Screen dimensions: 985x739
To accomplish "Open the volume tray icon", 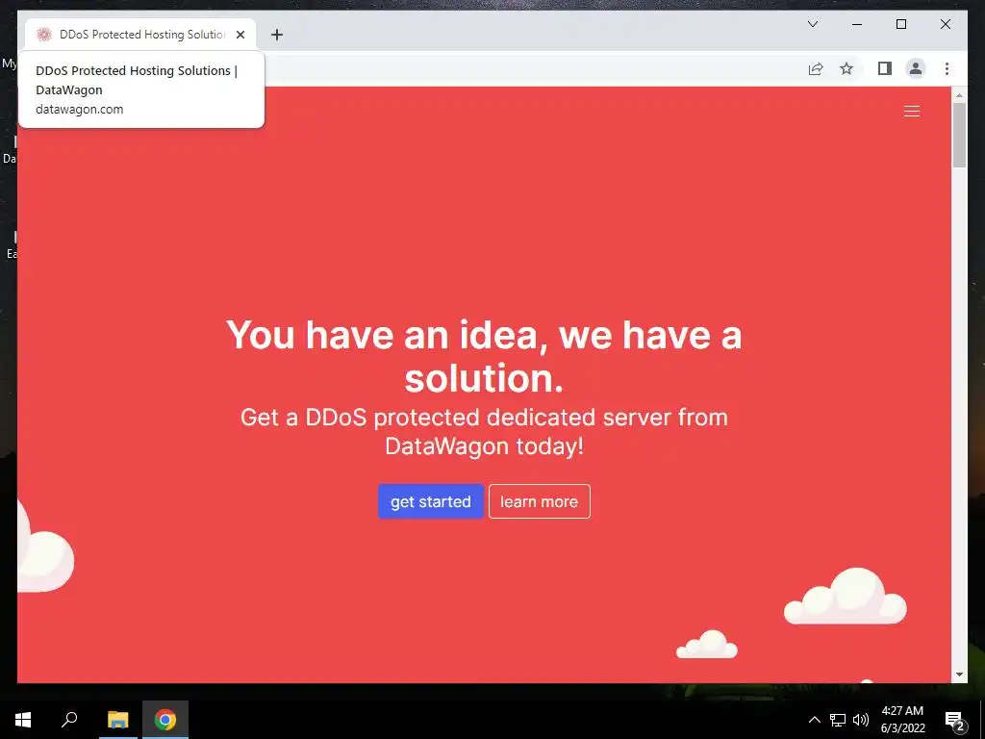I will tap(861, 720).
